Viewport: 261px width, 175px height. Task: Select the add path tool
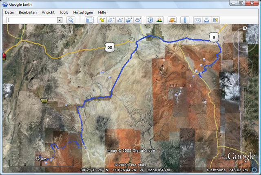[120, 20]
